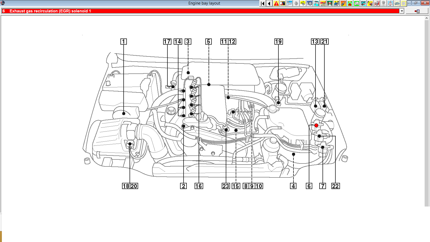The image size is (430, 242).
Task: Select component label 18 in diagram
Action: 126,186
